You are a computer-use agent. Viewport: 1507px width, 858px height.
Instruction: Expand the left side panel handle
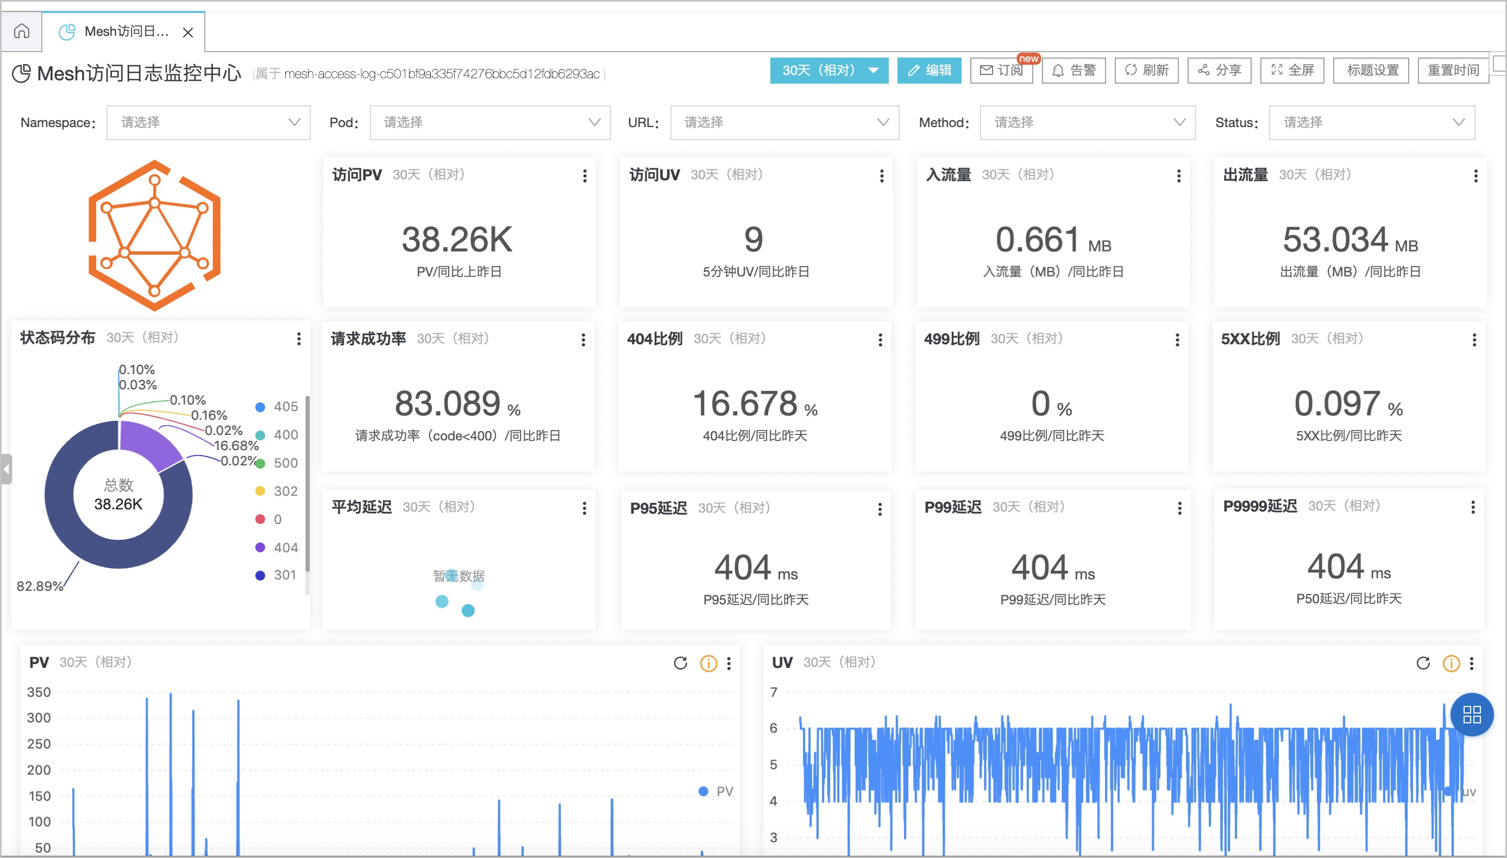coord(6,470)
